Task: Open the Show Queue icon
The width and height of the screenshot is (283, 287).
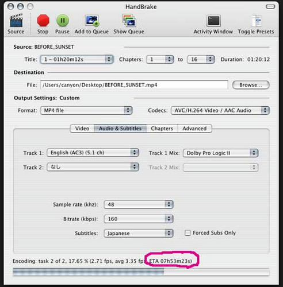Action: (x=129, y=21)
